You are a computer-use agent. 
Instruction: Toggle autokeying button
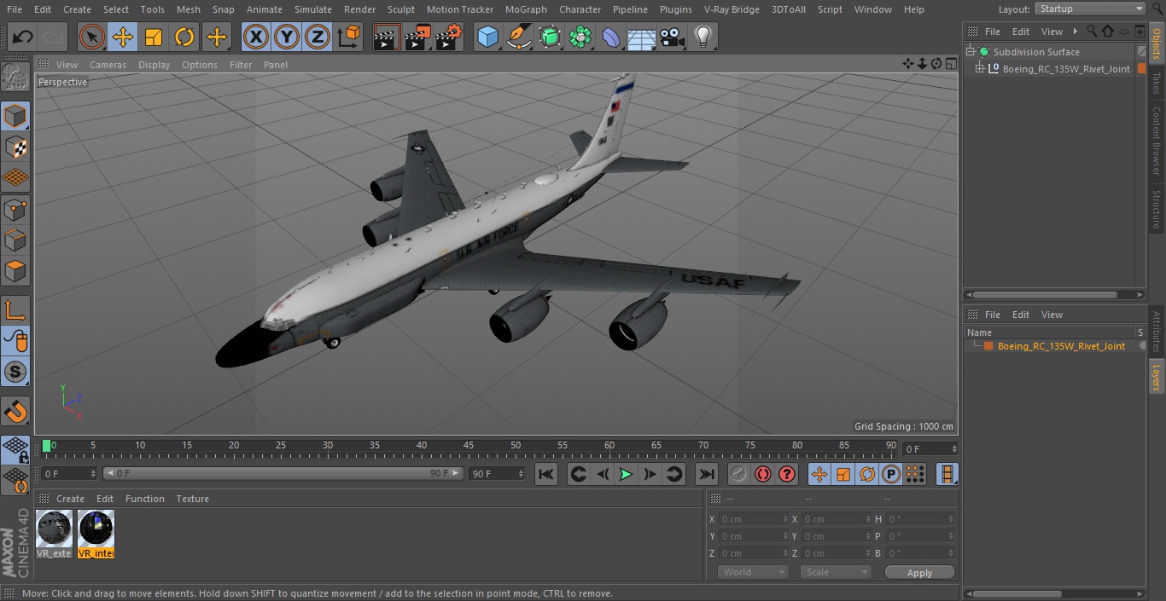(x=763, y=474)
